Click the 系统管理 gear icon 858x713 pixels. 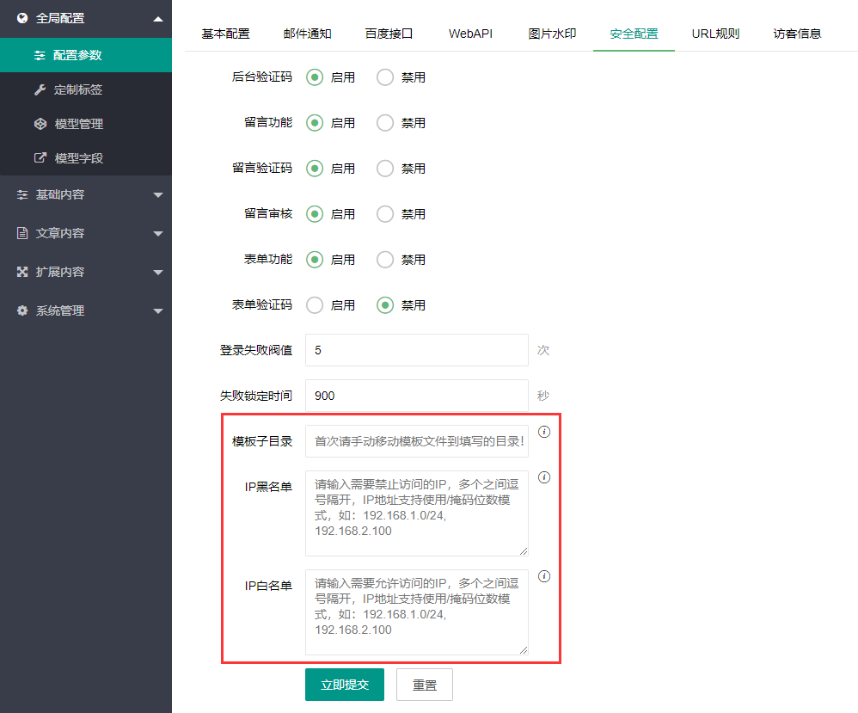(x=21, y=310)
